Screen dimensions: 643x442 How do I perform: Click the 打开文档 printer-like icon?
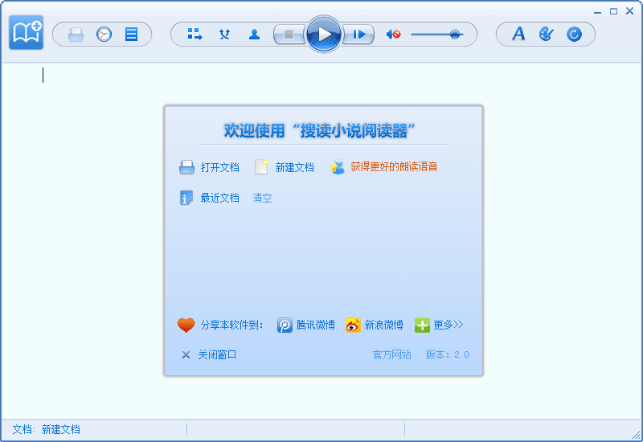[x=186, y=167]
